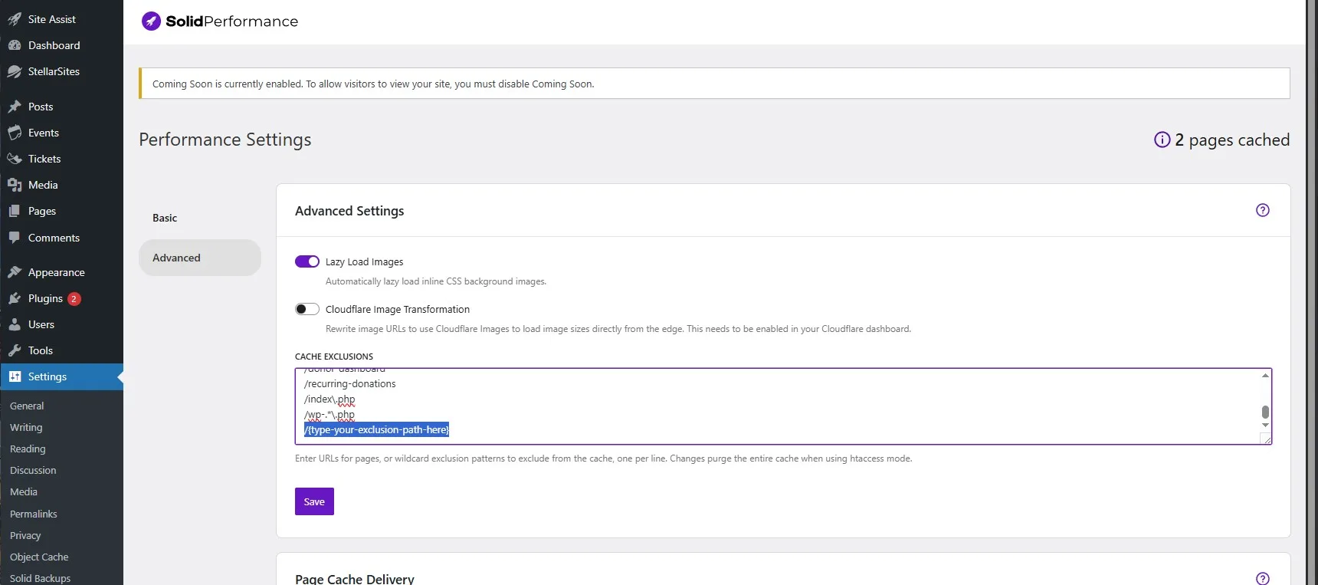Image resolution: width=1318 pixels, height=585 pixels.
Task: Click the Comments bubble icon
Action: click(15, 238)
